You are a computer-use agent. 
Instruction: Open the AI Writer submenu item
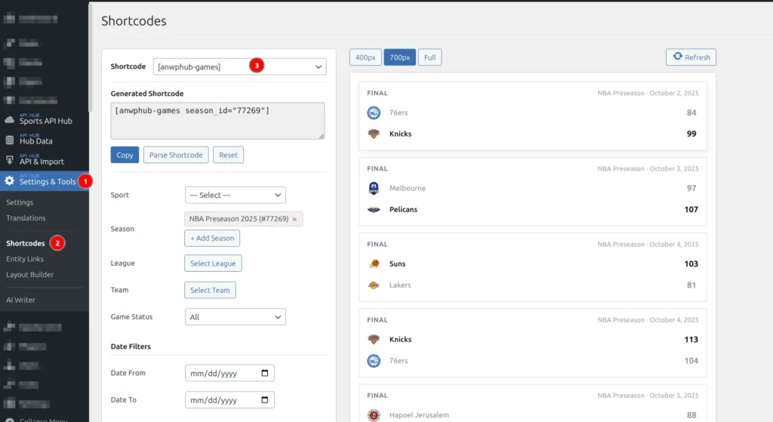[x=20, y=300]
